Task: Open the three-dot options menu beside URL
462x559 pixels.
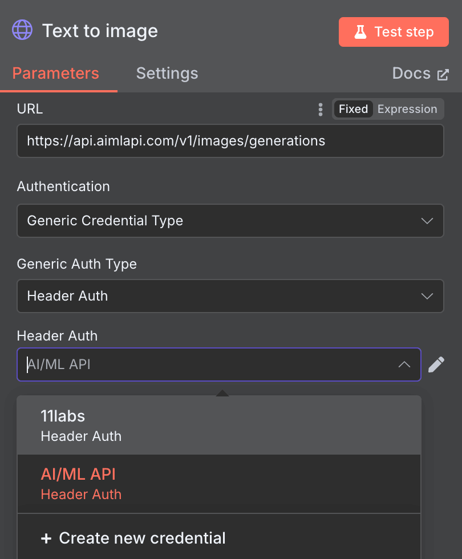Action: 321,110
